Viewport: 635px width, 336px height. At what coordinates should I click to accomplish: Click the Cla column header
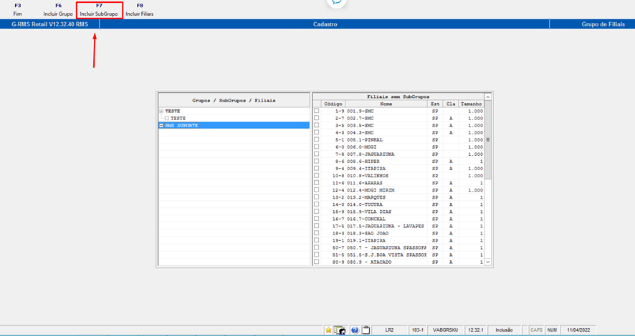pyautogui.click(x=451, y=104)
